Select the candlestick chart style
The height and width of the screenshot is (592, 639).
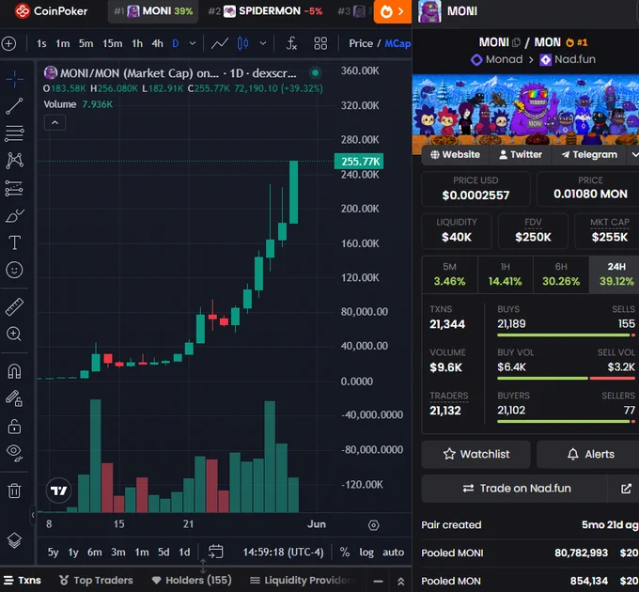(x=242, y=43)
